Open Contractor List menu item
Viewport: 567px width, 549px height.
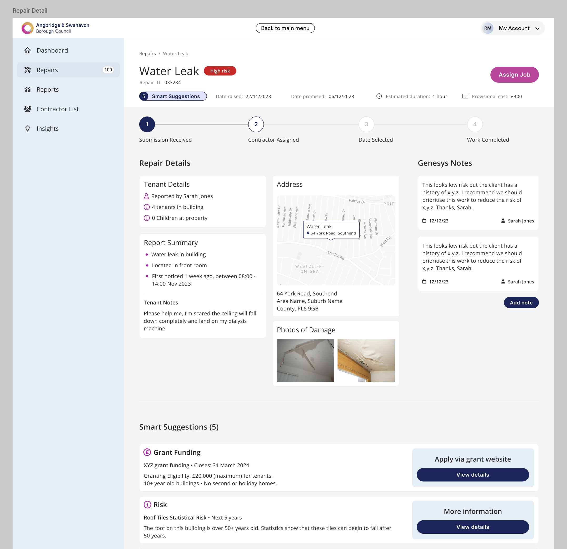click(58, 109)
